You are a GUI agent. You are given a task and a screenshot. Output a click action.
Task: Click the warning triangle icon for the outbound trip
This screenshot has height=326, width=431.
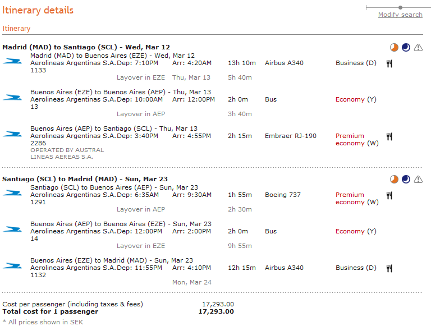(418, 48)
